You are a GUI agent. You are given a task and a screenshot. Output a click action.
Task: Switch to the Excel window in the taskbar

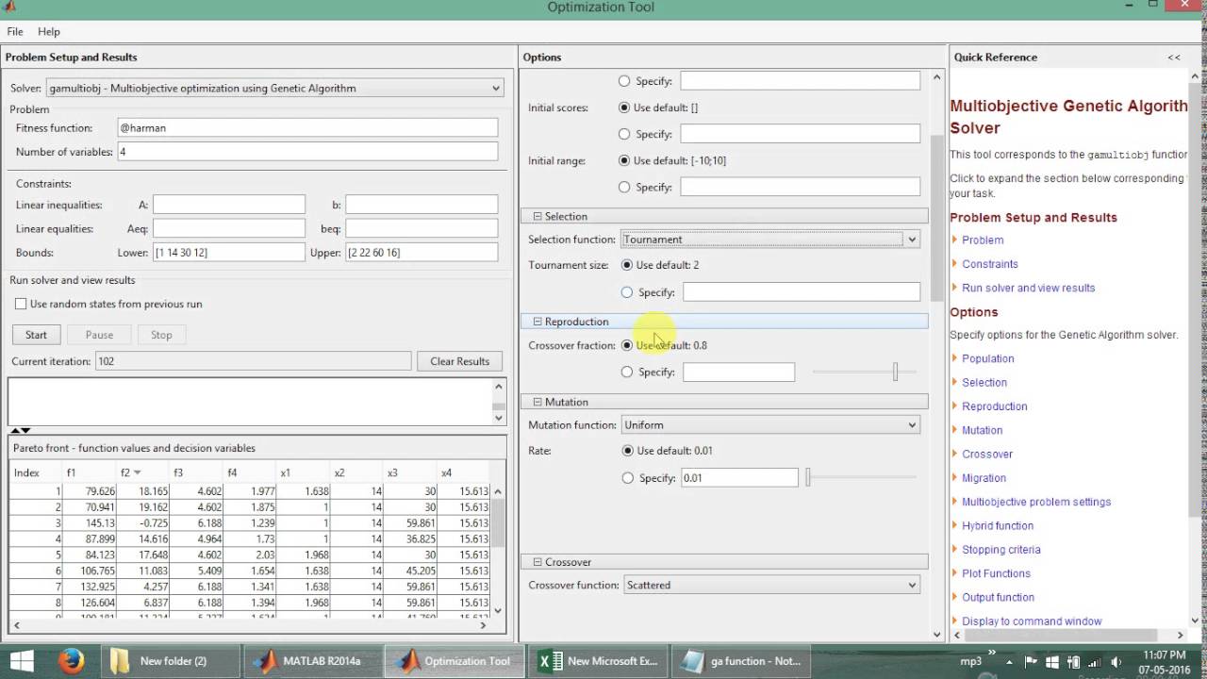click(x=600, y=660)
